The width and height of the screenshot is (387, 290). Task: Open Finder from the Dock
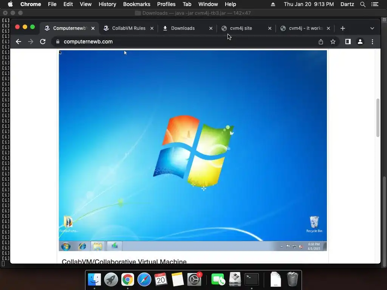[94, 280]
